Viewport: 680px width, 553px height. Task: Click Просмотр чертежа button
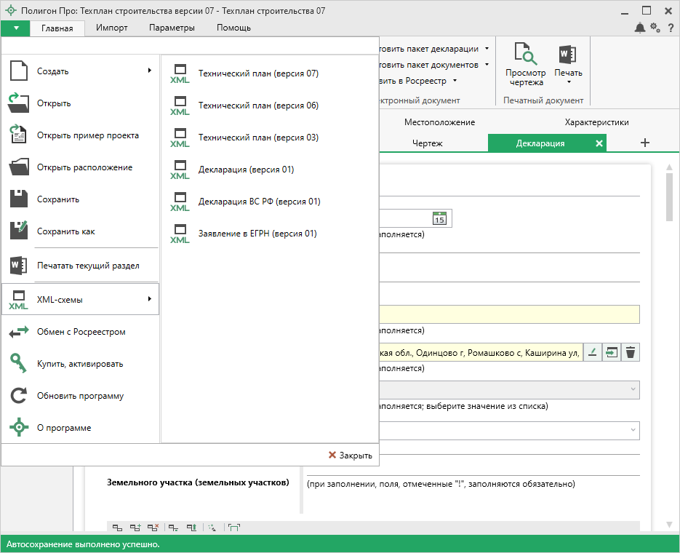[x=525, y=64]
